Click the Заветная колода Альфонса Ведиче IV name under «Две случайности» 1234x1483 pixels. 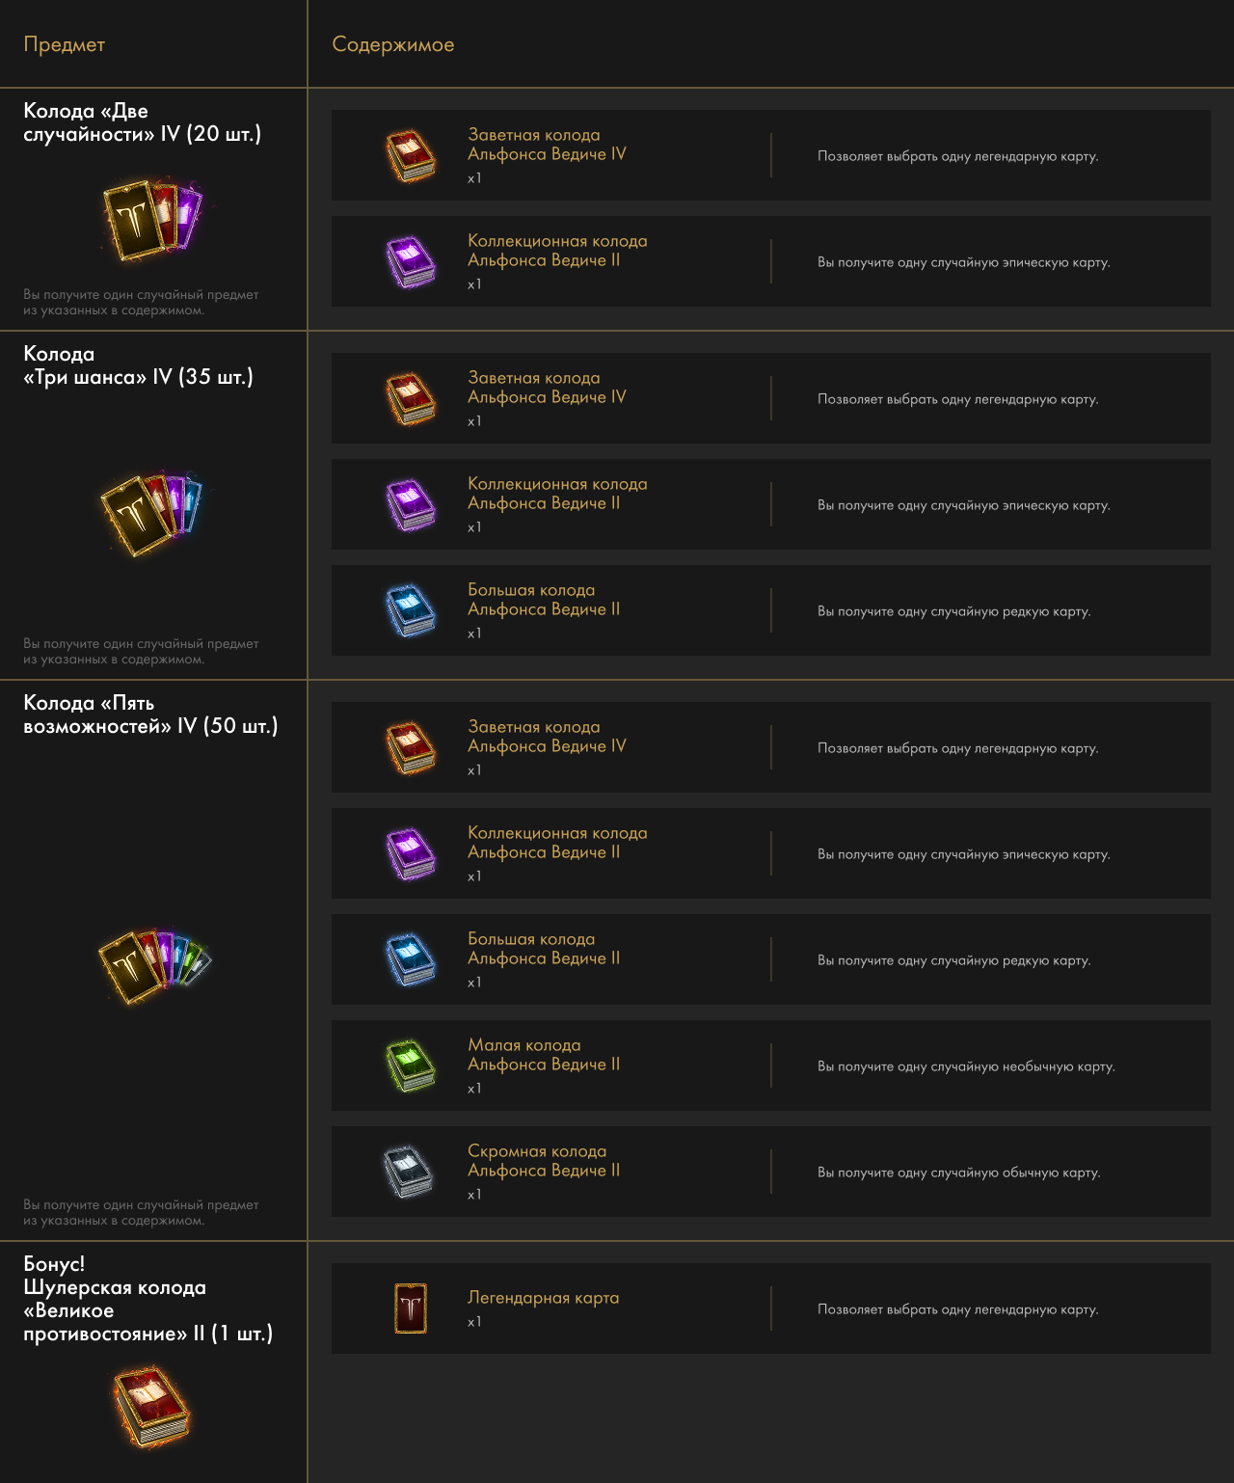(547, 145)
